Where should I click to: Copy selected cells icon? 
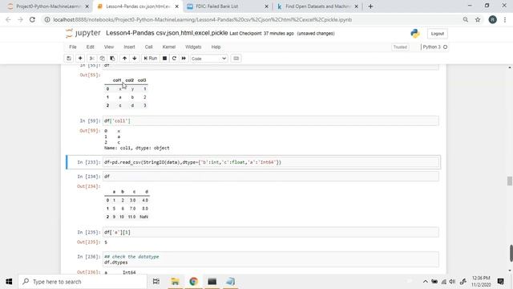pyautogui.click(x=102, y=59)
